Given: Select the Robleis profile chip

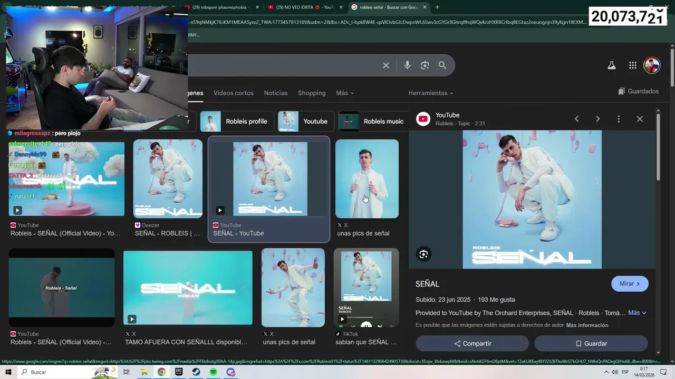Looking at the screenshot, I should (x=236, y=121).
